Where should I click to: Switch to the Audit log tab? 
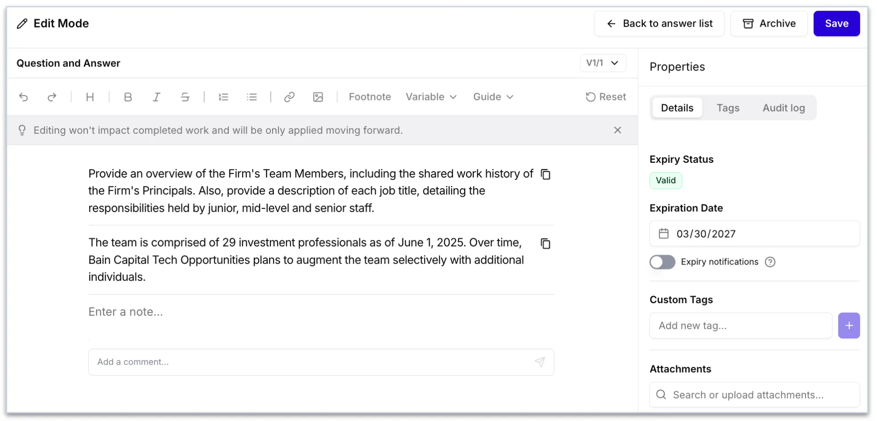coord(784,108)
